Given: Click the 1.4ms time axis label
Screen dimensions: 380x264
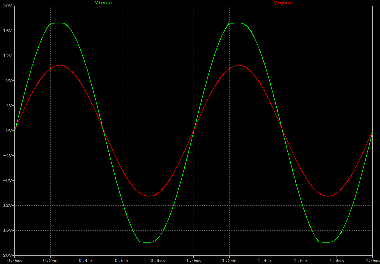Looking at the screenshot, I should [x=265, y=261].
